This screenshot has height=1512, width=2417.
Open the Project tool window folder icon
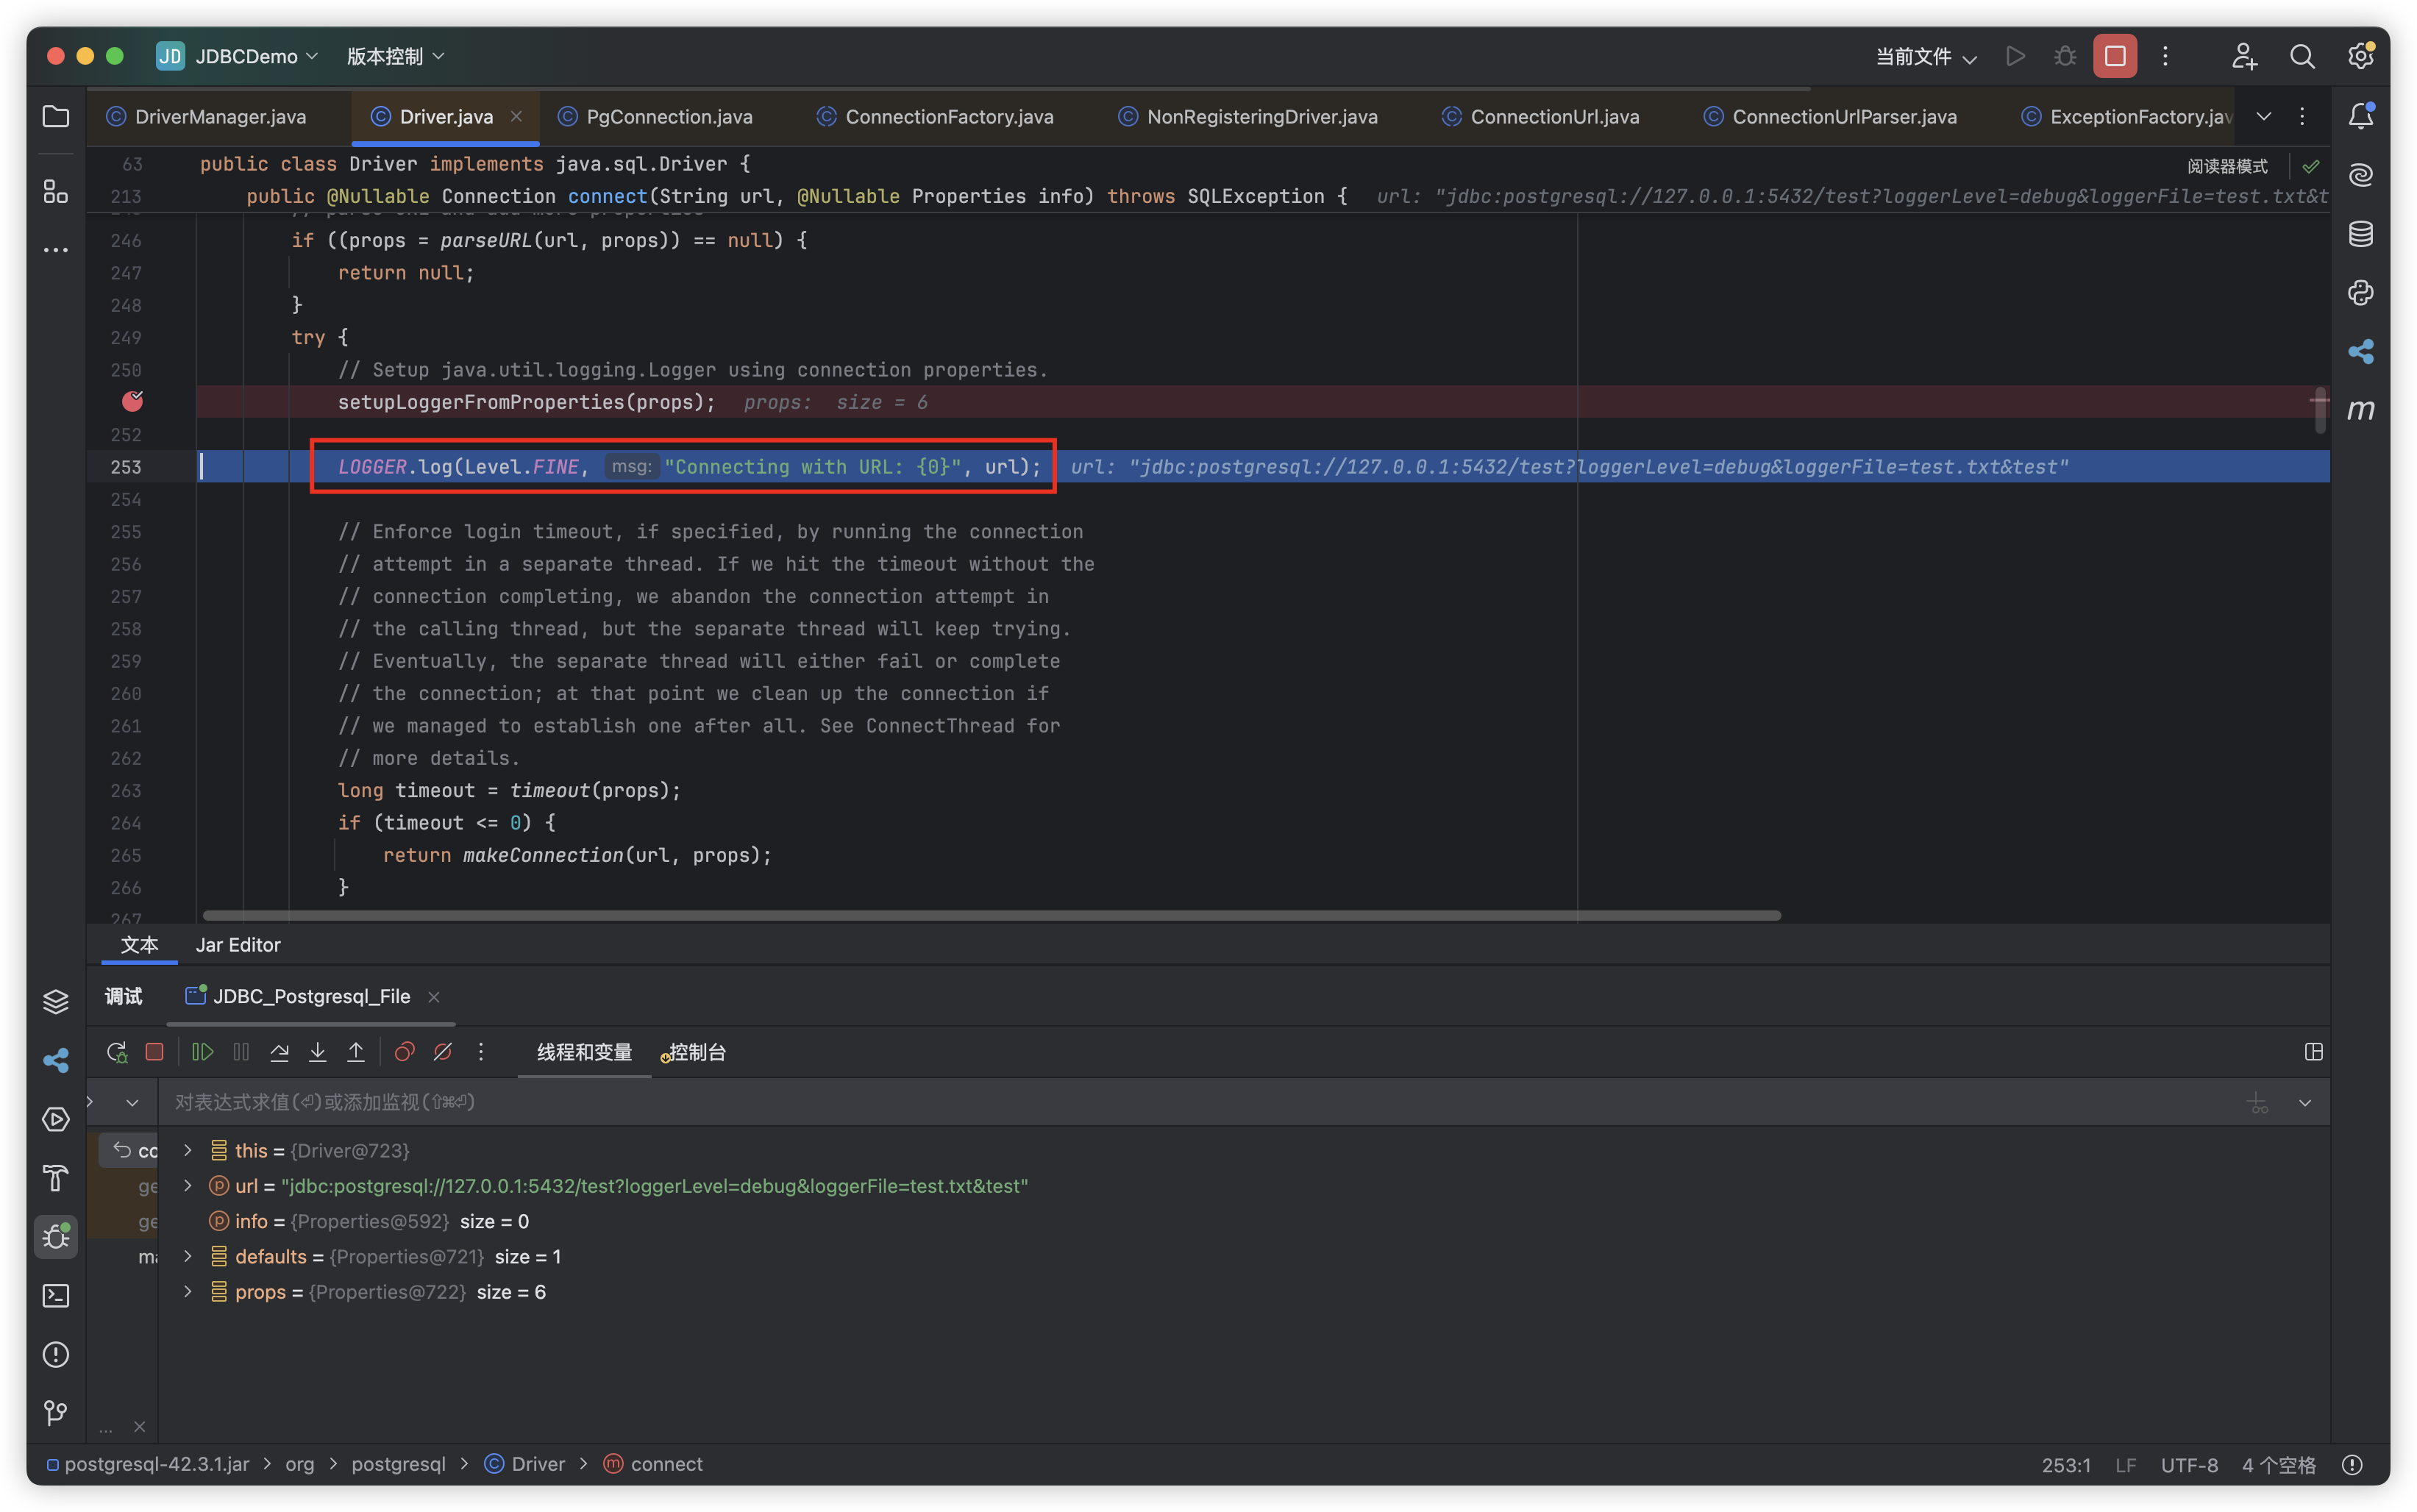pos(56,117)
